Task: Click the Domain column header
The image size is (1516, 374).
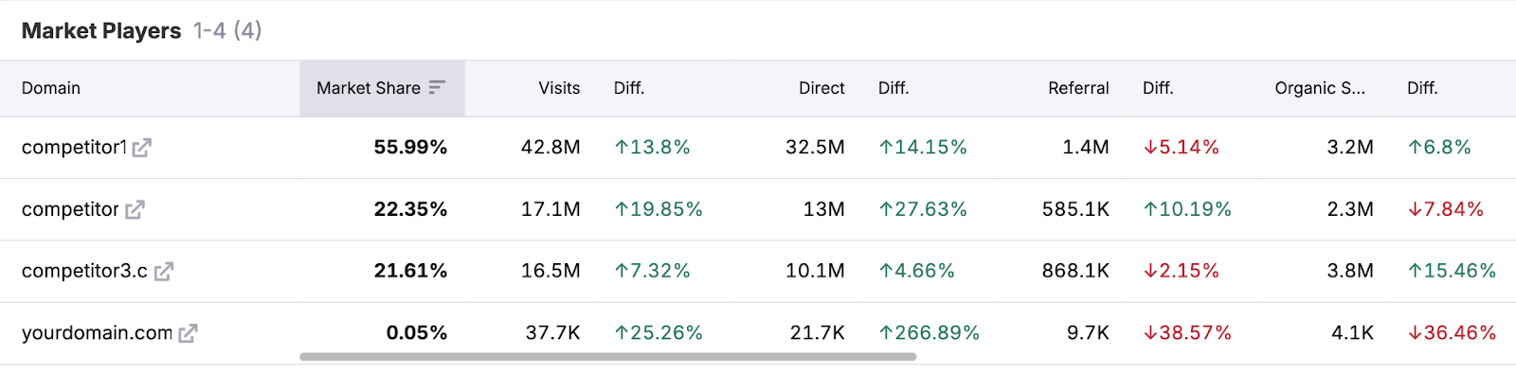Action: (51, 88)
